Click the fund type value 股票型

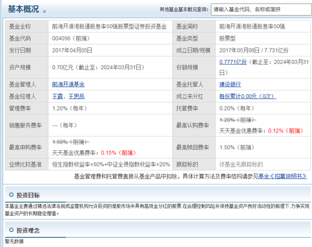(227, 39)
